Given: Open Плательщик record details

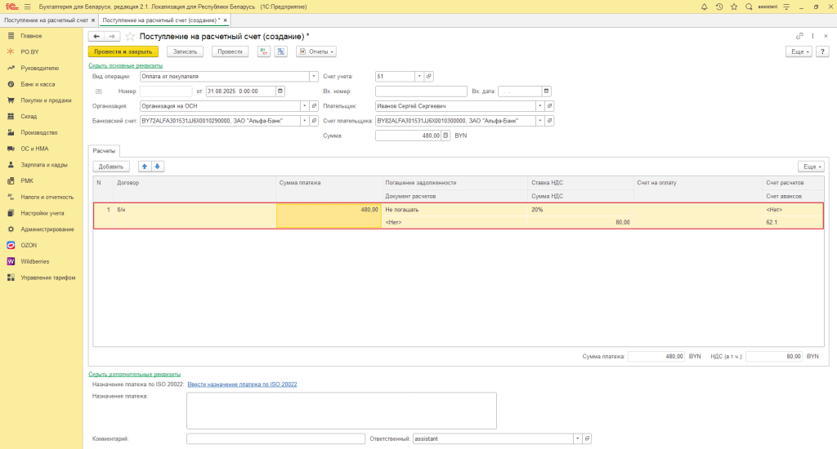Looking at the screenshot, I should pos(549,106).
